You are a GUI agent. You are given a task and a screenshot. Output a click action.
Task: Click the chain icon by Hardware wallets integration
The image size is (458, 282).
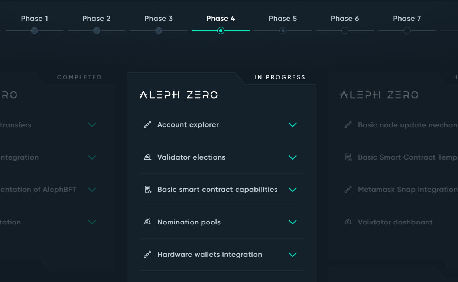click(x=147, y=255)
